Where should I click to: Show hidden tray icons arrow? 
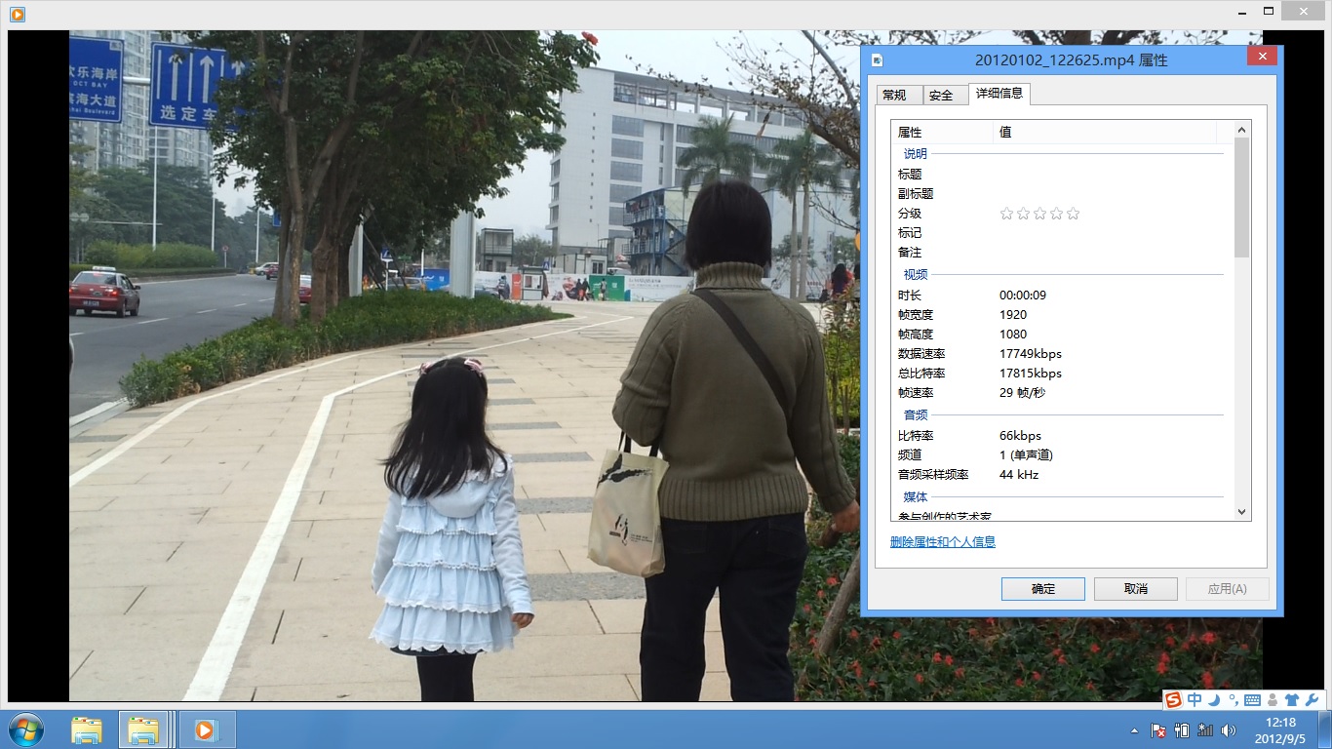1133,729
